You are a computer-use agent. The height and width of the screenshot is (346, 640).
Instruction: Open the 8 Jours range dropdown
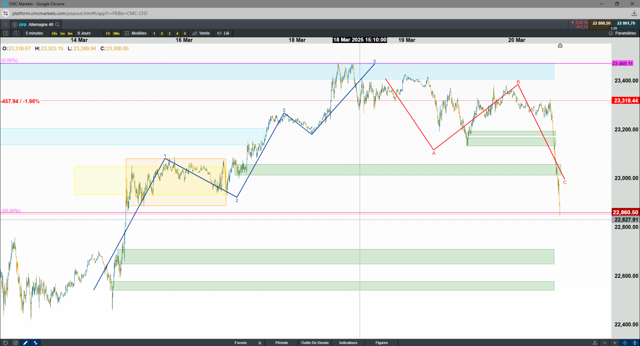click(x=84, y=33)
